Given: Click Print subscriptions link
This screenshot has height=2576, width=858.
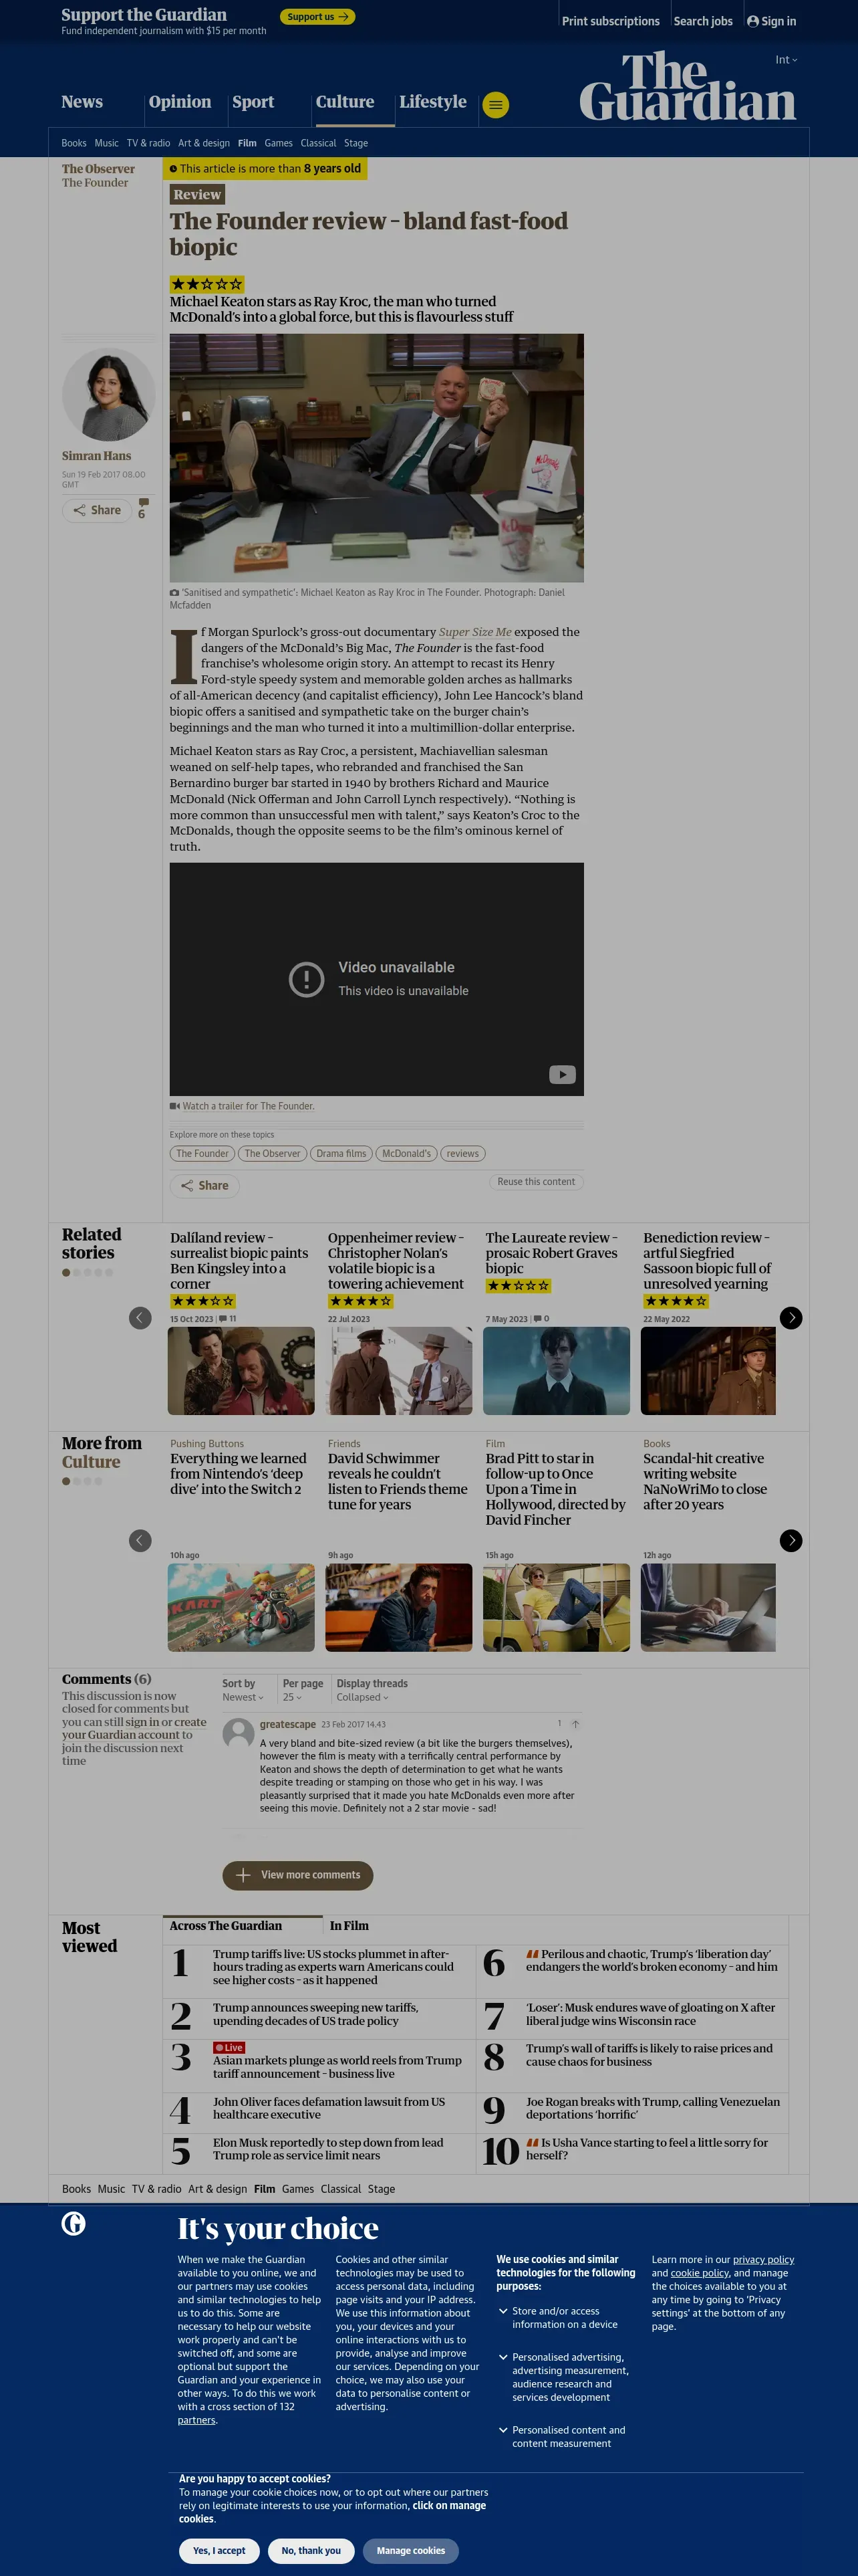Looking at the screenshot, I should 610,21.
